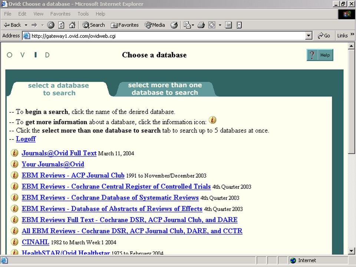Expand the Forward button history dropdown arrow

tap(42, 25)
